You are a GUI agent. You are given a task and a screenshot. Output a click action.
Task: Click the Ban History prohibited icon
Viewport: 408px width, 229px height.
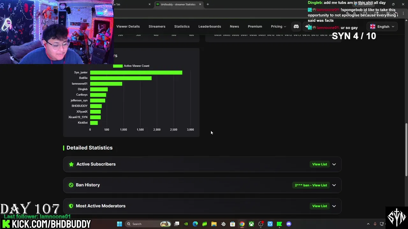tap(71, 185)
